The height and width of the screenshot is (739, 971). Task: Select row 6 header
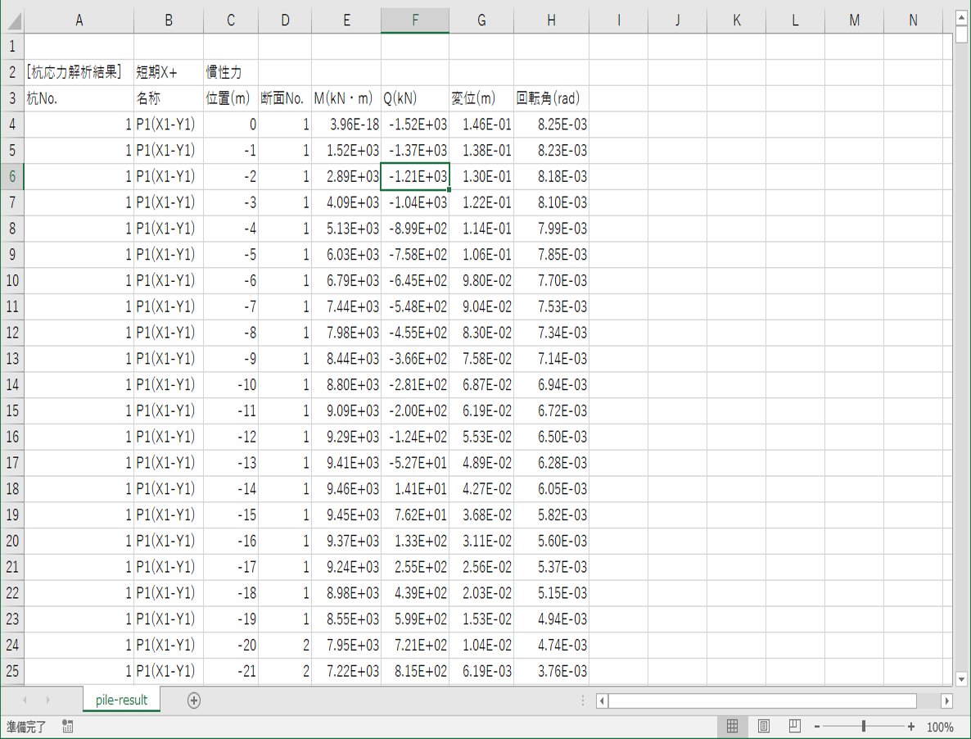point(11,176)
